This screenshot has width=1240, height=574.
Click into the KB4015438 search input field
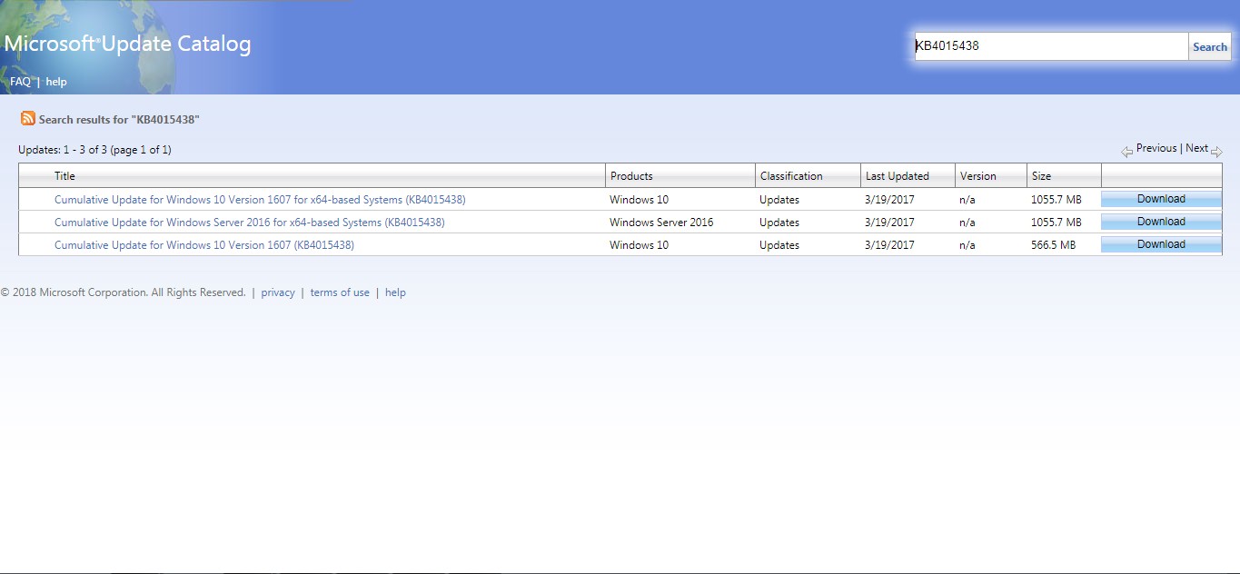(x=1051, y=46)
